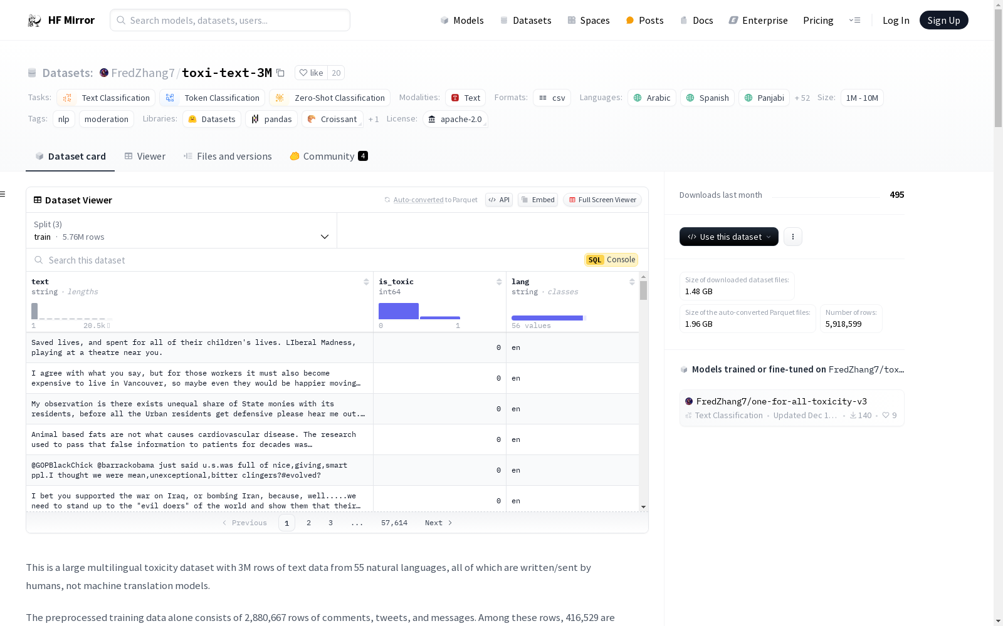The height and width of the screenshot is (626, 1003).
Task: Click the sort icon on is_toxic column
Action: click(499, 282)
